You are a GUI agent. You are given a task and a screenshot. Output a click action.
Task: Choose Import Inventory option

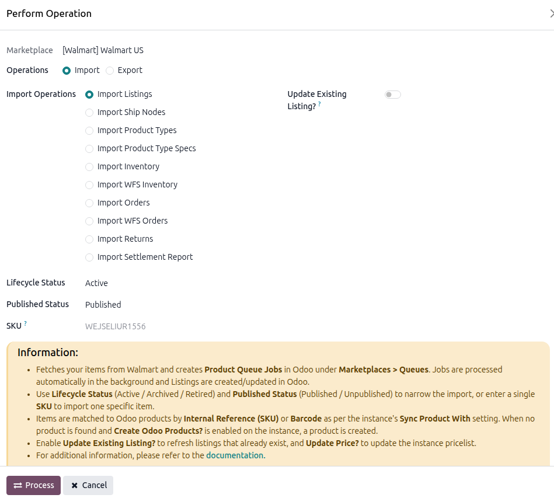(89, 167)
